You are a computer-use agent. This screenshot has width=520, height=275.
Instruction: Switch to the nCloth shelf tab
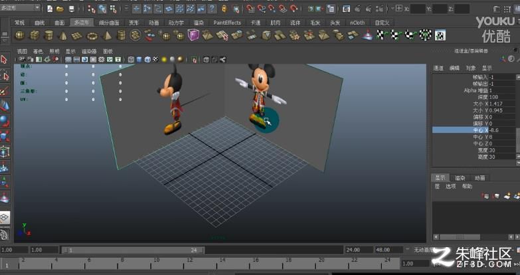[357, 23]
